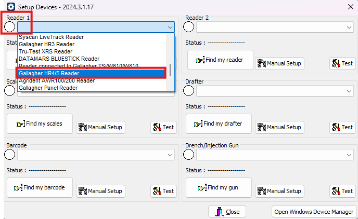Screen dimensions: 358x219
Task: Click tools icon on Drafter Test button
Action: tap(336, 127)
